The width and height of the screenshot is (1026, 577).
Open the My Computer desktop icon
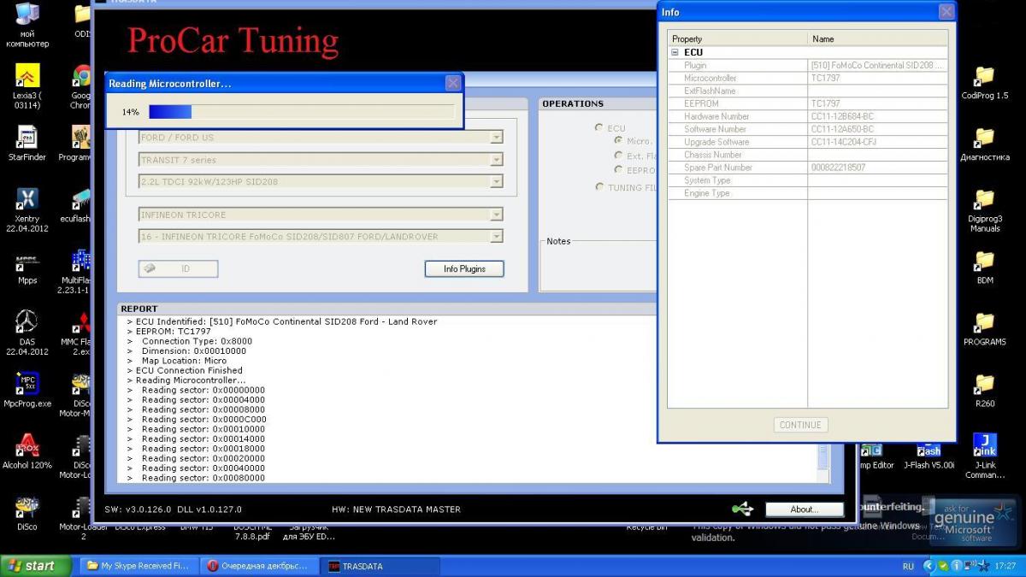pos(27,26)
